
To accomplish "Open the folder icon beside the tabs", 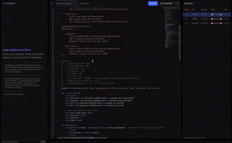I will pos(52,3).
